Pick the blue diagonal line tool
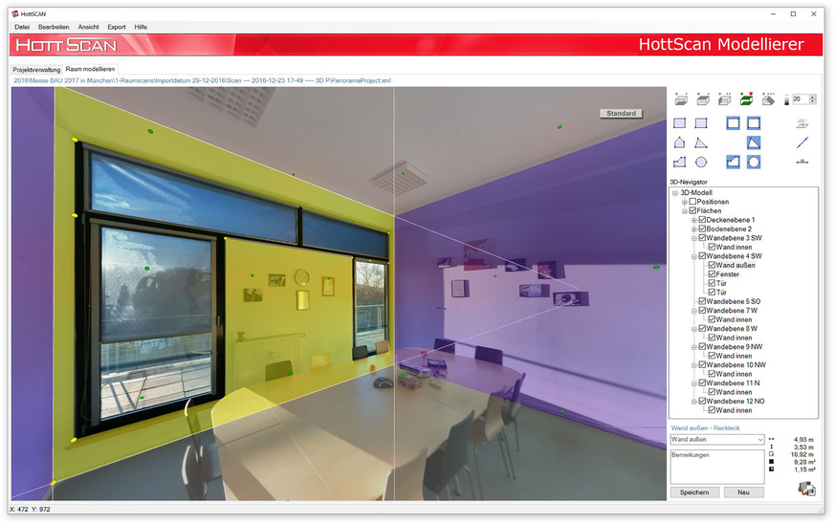This screenshot has width=834, height=524. click(801, 142)
